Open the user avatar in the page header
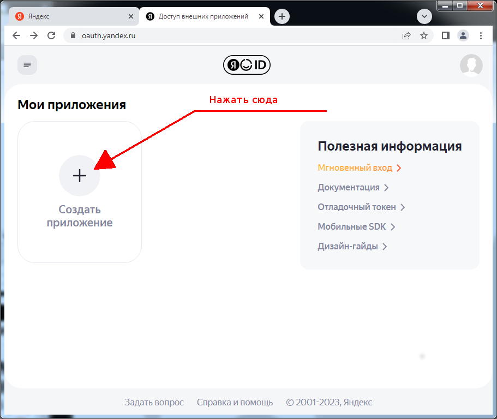Viewport: 497px width, 419px height. [471, 65]
